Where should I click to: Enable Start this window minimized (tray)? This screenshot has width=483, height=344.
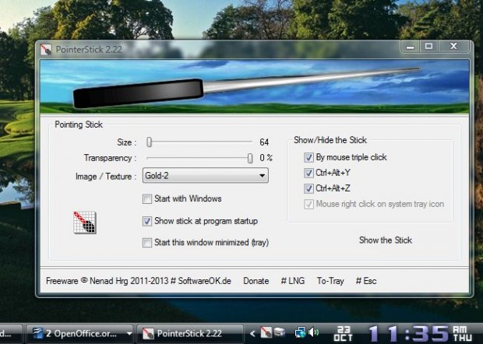(147, 243)
